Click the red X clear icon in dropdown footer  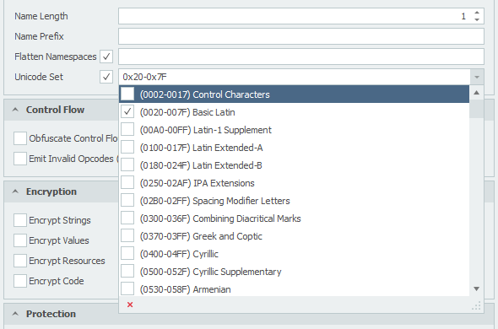(x=130, y=305)
